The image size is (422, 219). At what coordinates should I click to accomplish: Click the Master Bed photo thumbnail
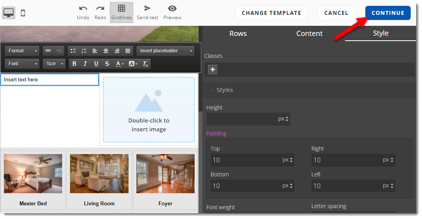point(33,173)
